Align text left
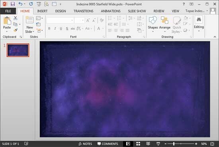This screenshot has height=147, width=219. [x=110, y=30]
